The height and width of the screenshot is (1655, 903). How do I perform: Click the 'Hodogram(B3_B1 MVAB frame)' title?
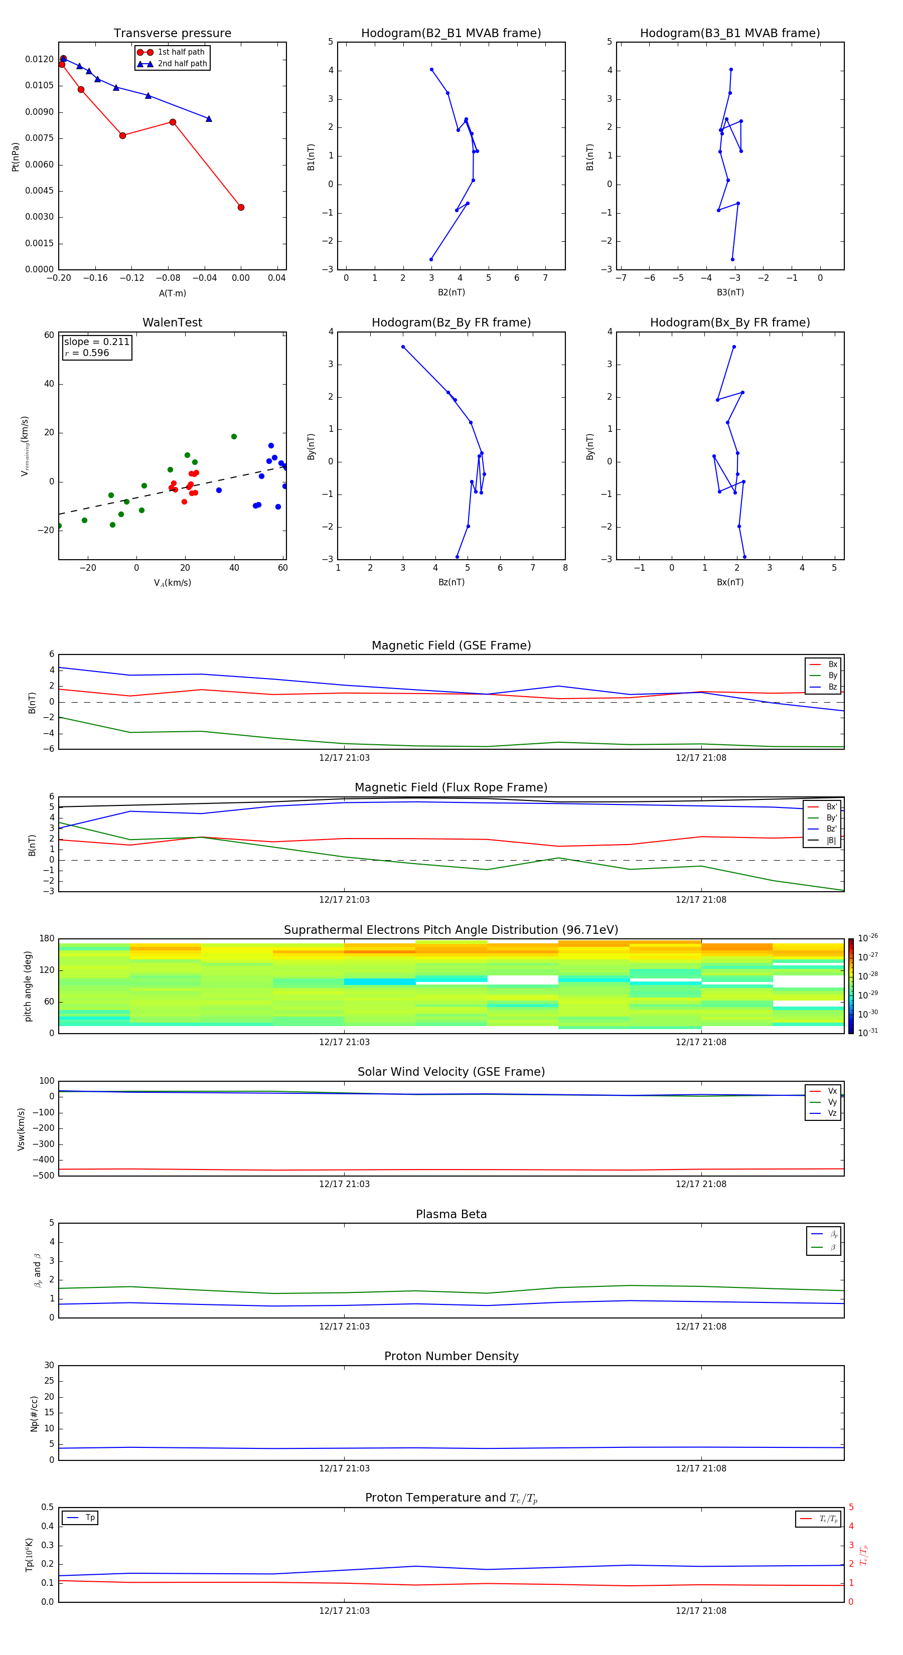click(x=730, y=34)
